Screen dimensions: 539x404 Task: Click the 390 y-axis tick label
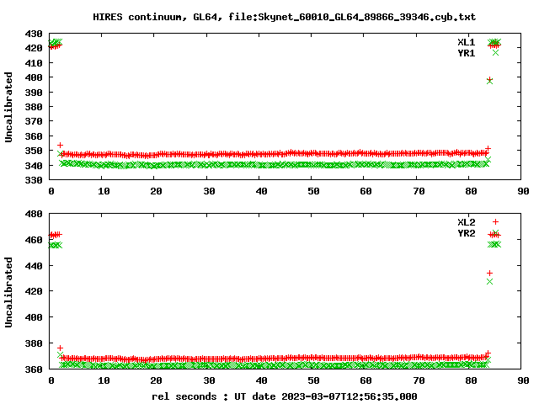tap(34, 93)
